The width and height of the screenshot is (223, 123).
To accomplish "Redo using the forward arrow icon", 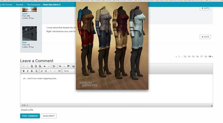I will point(49,66).
